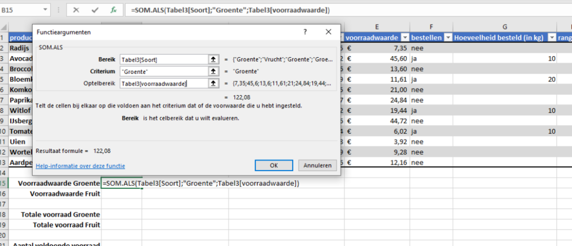Open Help-informatie over deze functie link

pos(80,166)
